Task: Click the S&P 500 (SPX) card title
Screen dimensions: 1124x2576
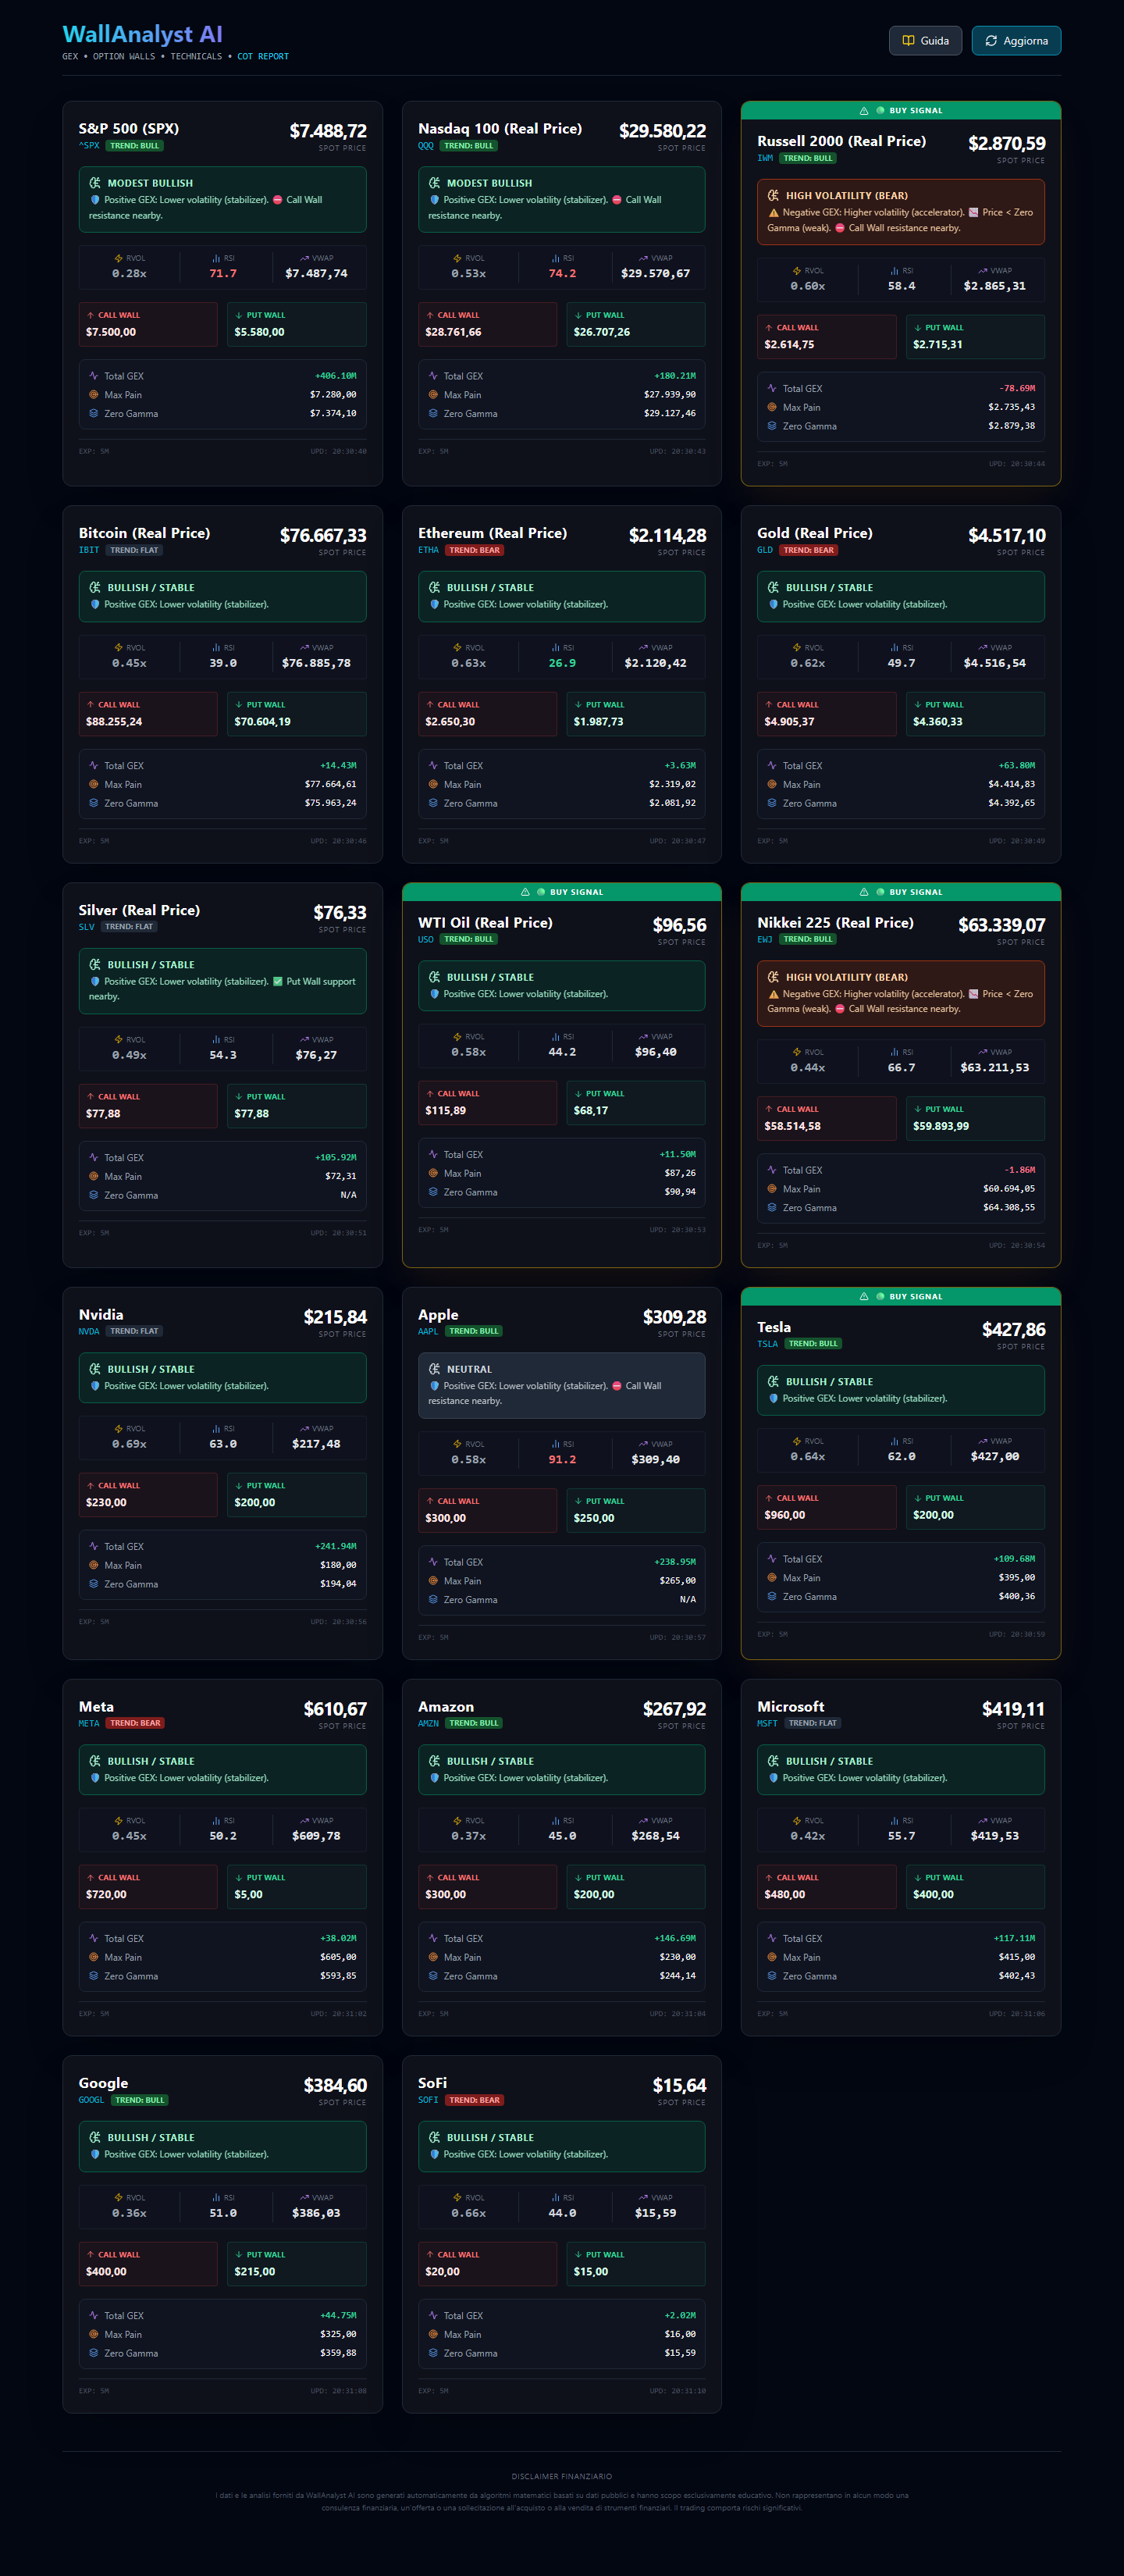Action: coord(129,129)
